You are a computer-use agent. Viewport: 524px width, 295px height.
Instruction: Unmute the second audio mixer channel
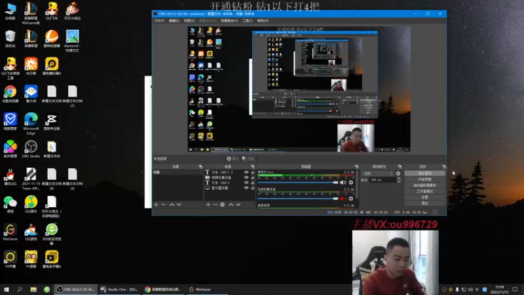(343, 199)
